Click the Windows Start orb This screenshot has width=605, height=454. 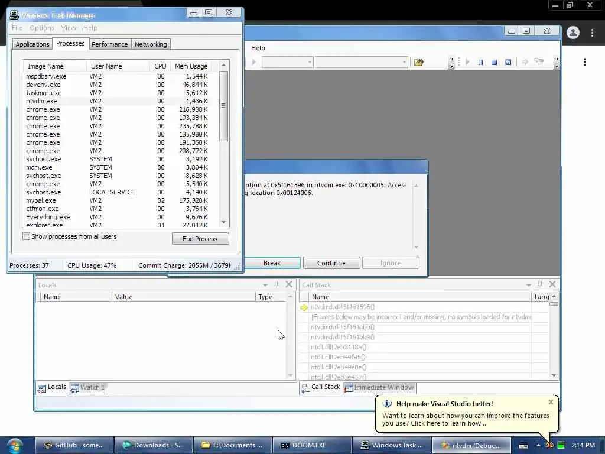click(15, 446)
